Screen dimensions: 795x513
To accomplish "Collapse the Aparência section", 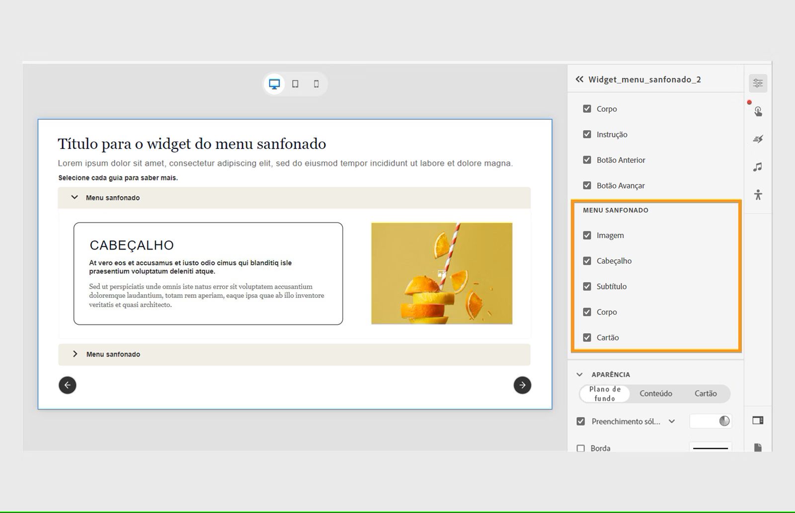I will click(x=579, y=374).
